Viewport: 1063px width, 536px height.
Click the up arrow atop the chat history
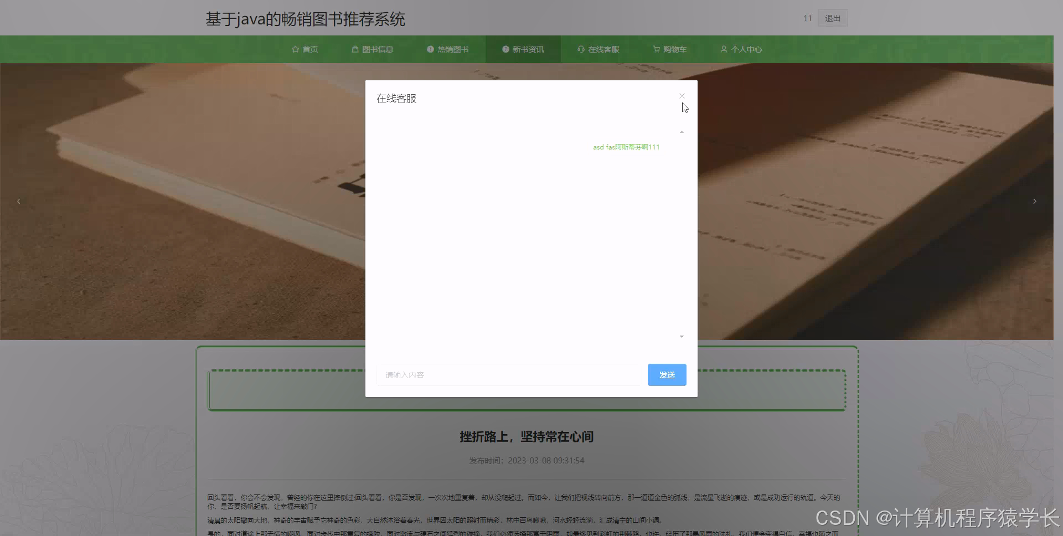682,132
